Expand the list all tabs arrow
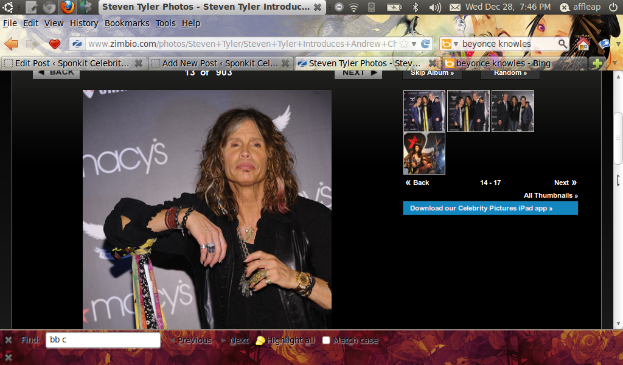The image size is (623, 365). click(x=614, y=63)
